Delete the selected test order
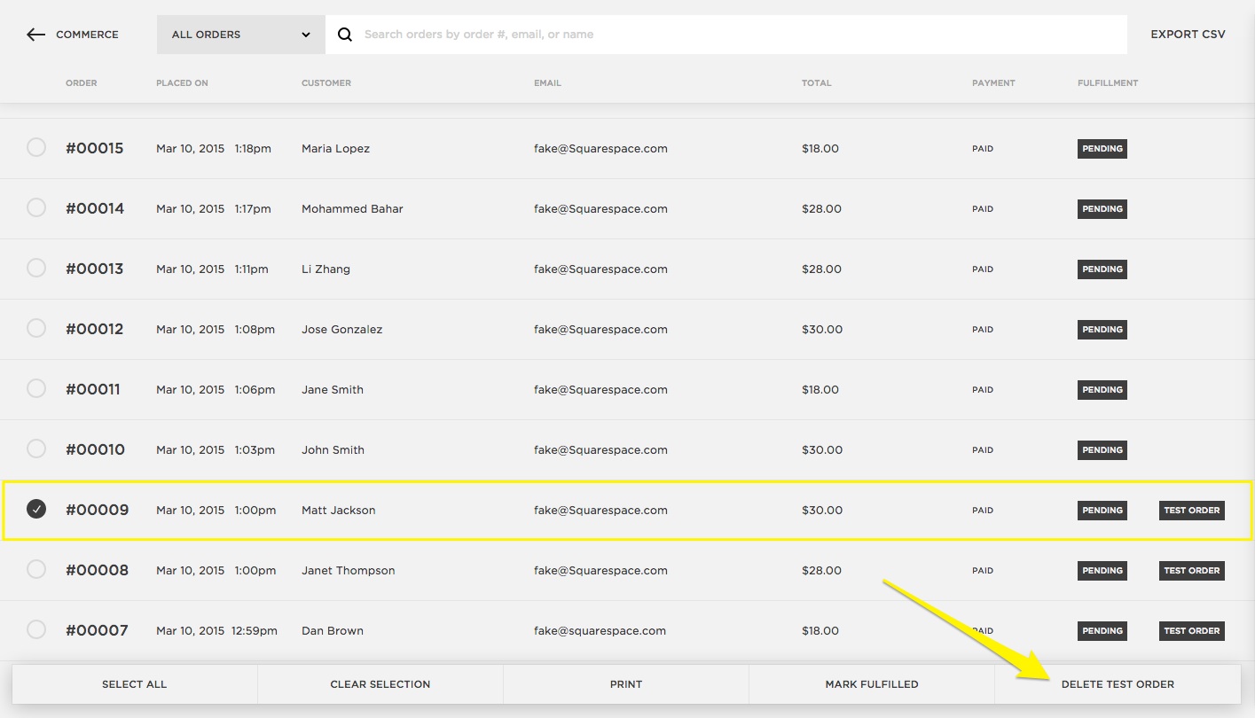Screen dimensions: 1255x718 [1118, 684]
